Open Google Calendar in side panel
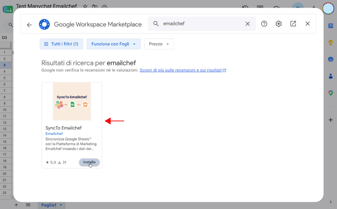This screenshot has height=209, width=337. coord(331,26)
